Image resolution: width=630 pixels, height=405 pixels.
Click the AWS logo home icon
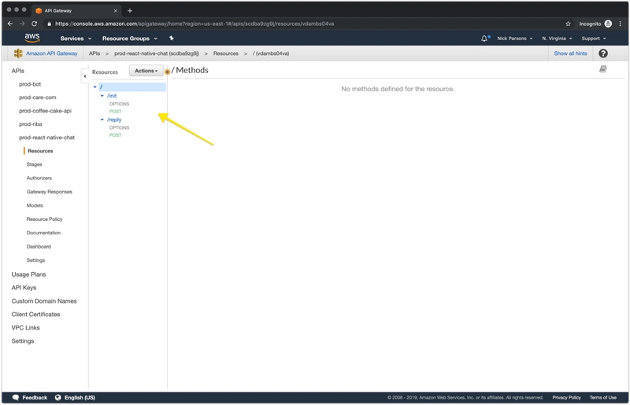click(32, 38)
